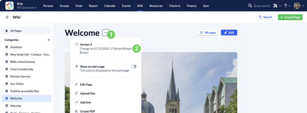Expand the help menu chevron
The height and width of the screenshot is (113, 307).
(x=289, y=6)
